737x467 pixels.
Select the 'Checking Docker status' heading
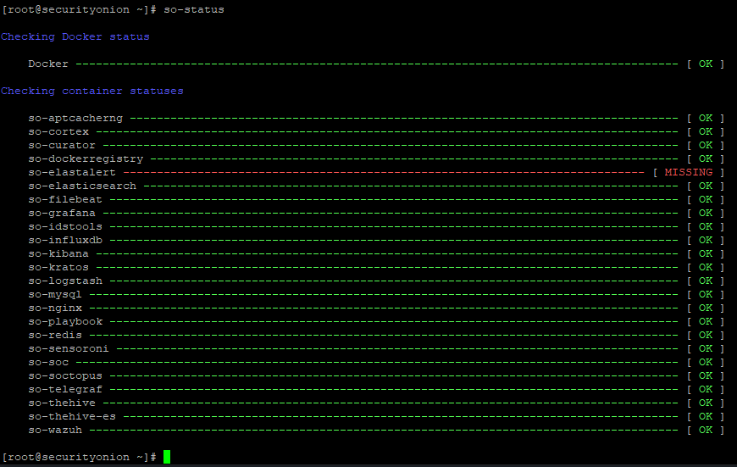(75, 36)
